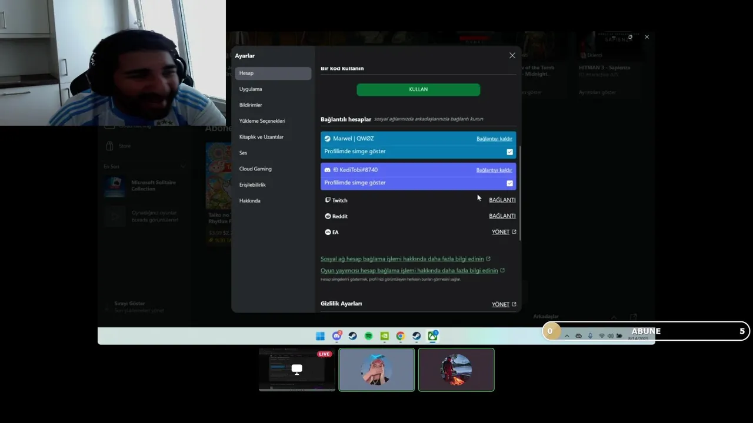
Task: Click the Gizlilik Ayarları heading
Action: click(341, 304)
